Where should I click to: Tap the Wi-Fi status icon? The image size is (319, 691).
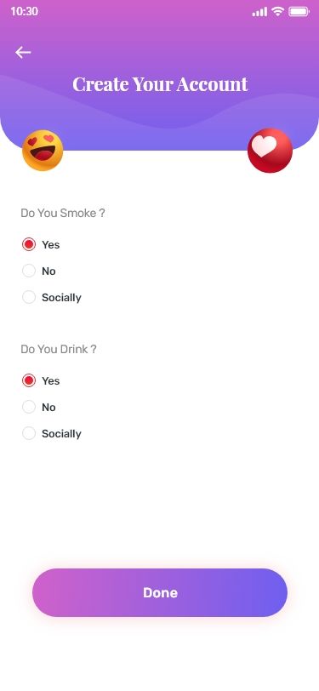tap(277, 11)
